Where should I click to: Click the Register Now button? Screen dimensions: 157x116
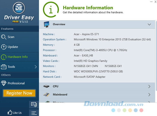pyautogui.click(x=19, y=93)
